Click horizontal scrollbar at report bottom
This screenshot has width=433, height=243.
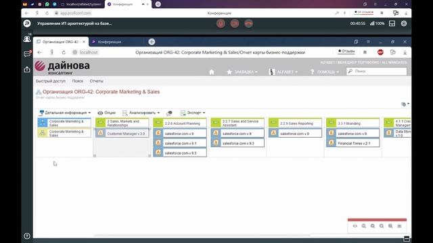pos(202,236)
